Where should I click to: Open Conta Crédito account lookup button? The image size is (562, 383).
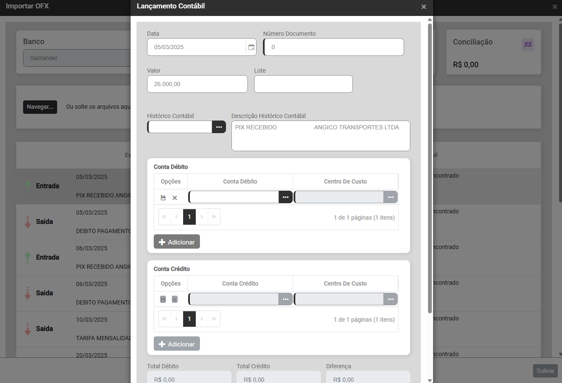(286, 299)
